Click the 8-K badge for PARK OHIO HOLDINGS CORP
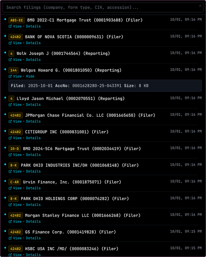 tap(13, 199)
